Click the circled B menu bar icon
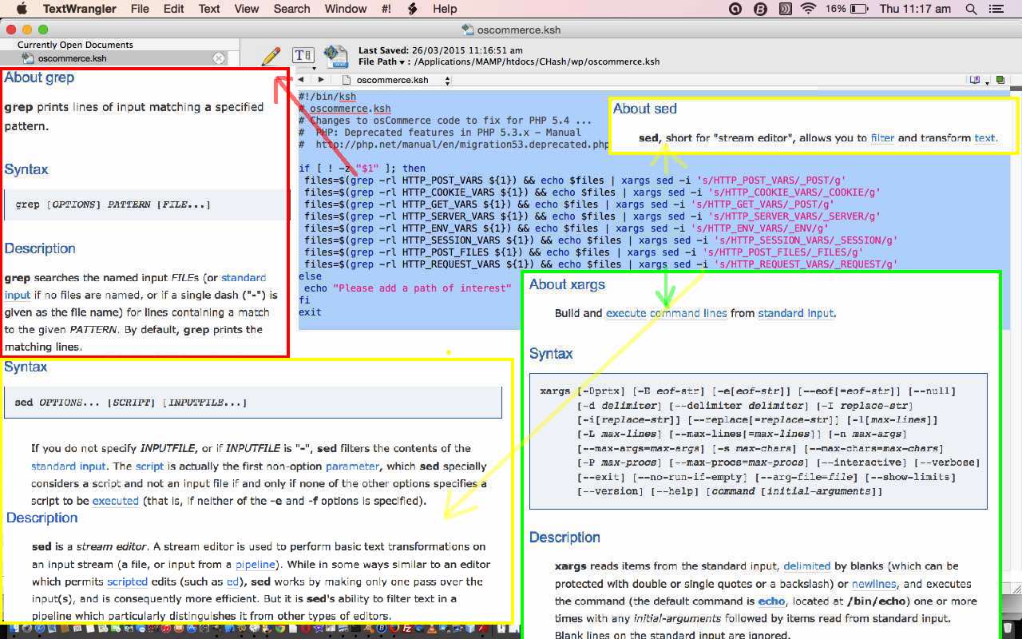This screenshot has width=1022, height=639. 760,9
